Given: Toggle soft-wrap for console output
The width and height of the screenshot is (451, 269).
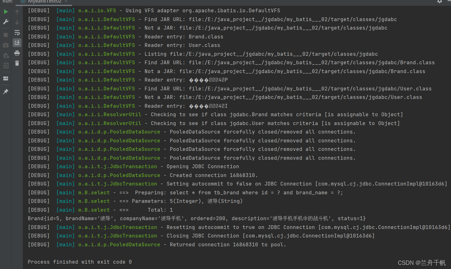Looking at the screenshot, I should (x=17, y=32).
